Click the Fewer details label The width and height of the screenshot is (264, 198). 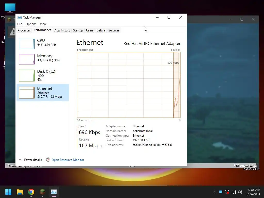(33, 160)
